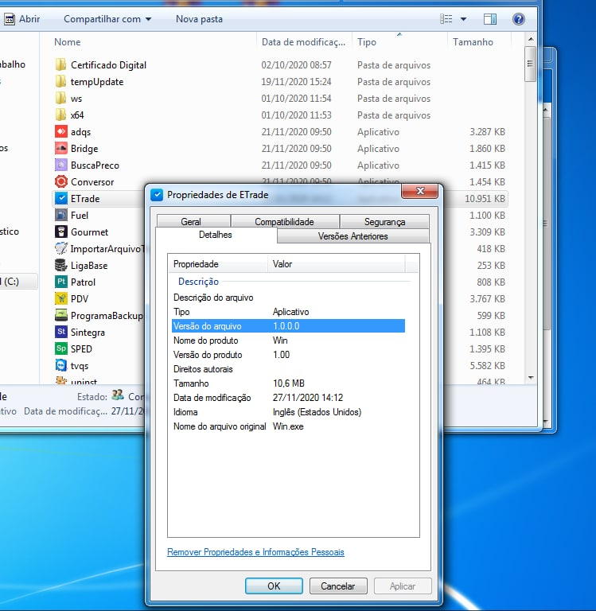Click the adqs application icon
Image resolution: width=596 pixels, height=611 pixels.
point(60,132)
